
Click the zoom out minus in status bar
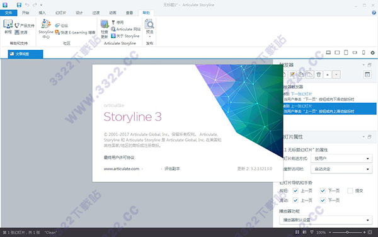330,232
